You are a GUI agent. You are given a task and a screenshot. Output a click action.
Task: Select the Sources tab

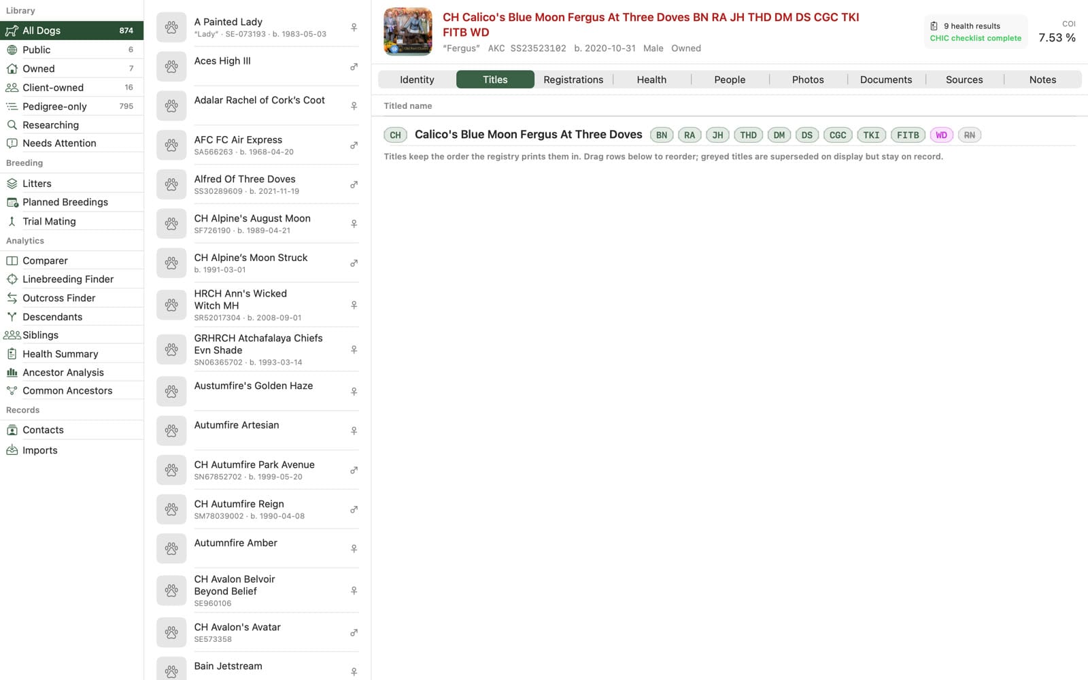point(964,80)
